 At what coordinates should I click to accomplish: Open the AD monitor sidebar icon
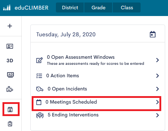10,75
